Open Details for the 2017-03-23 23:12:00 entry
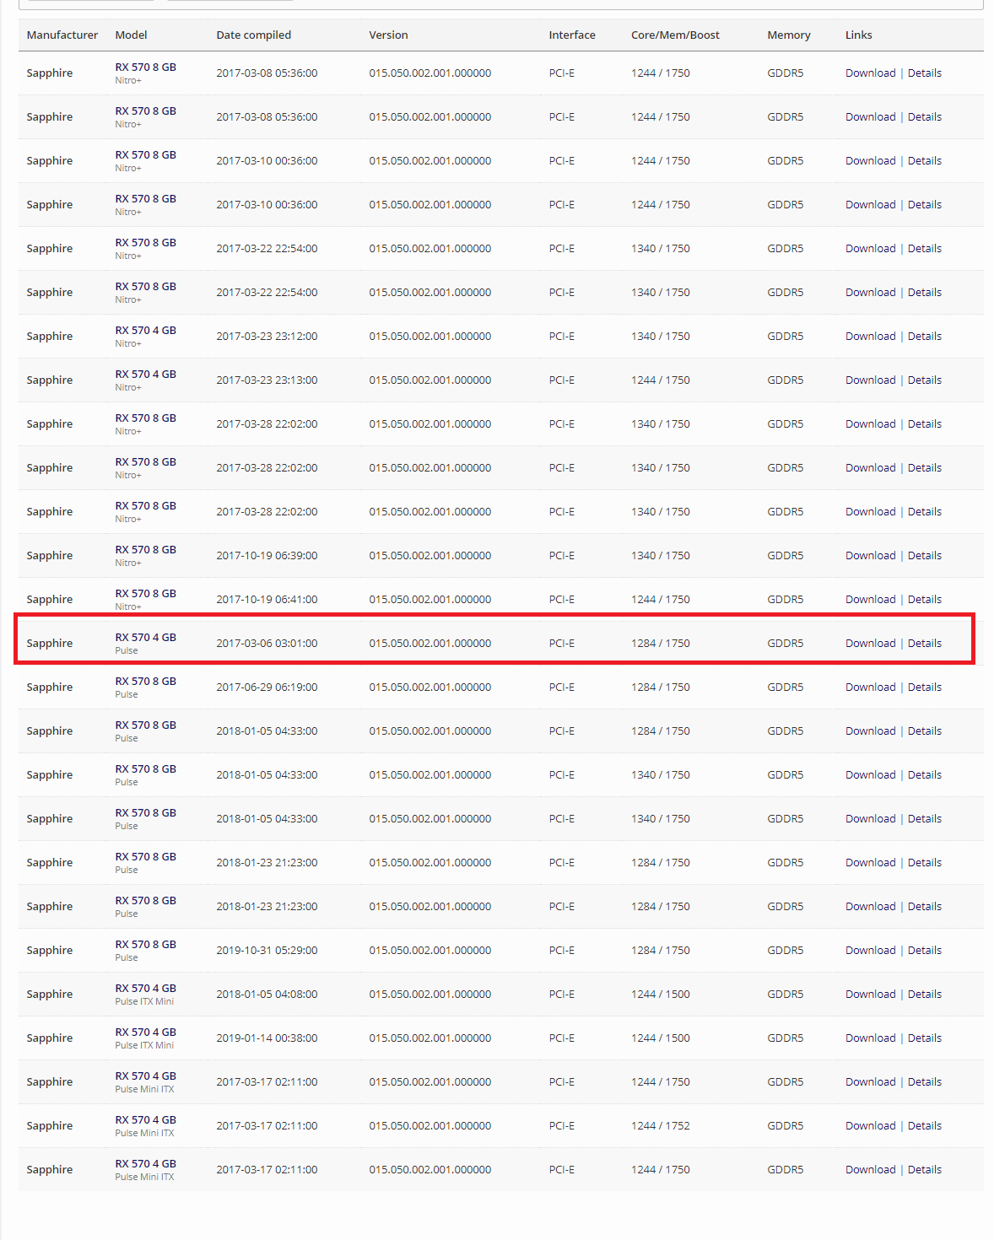The width and height of the screenshot is (994, 1240). pos(924,336)
